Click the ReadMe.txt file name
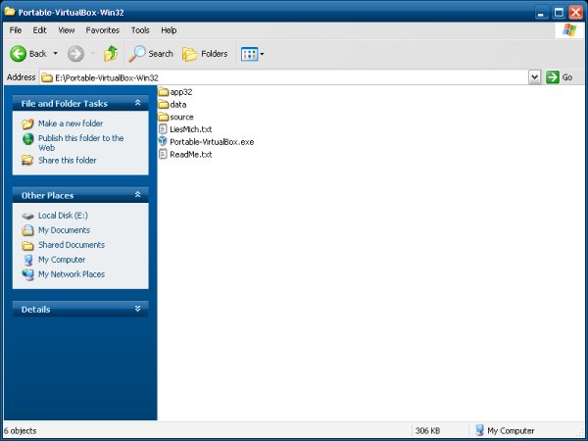The width and height of the screenshot is (588, 441). coord(191,155)
